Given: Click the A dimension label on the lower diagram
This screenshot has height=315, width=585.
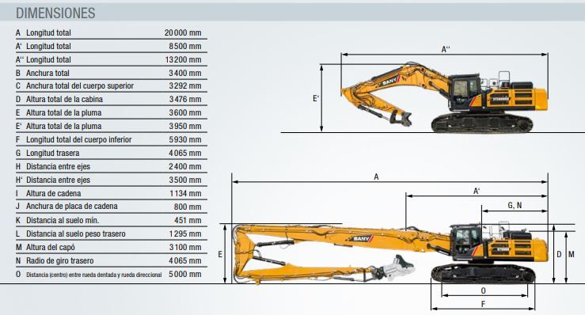Looking at the screenshot, I should click(x=377, y=177).
